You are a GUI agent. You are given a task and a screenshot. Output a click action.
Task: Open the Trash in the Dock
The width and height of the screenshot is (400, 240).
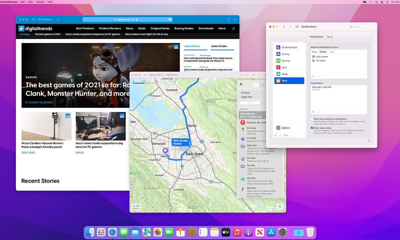[310, 232]
